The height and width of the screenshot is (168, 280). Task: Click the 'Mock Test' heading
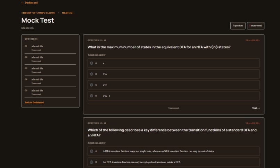click(x=38, y=21)
